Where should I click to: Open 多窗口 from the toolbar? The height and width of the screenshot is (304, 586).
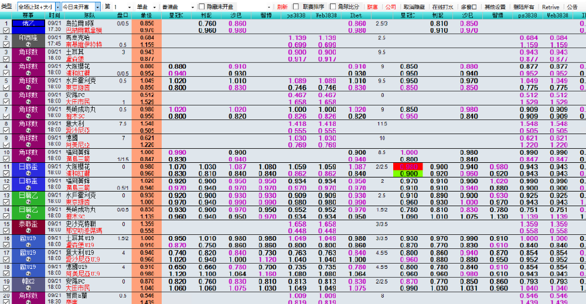[x=469, y=6]
